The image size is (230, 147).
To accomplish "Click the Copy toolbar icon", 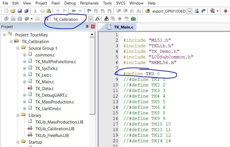I will click(x=42, y=11).
